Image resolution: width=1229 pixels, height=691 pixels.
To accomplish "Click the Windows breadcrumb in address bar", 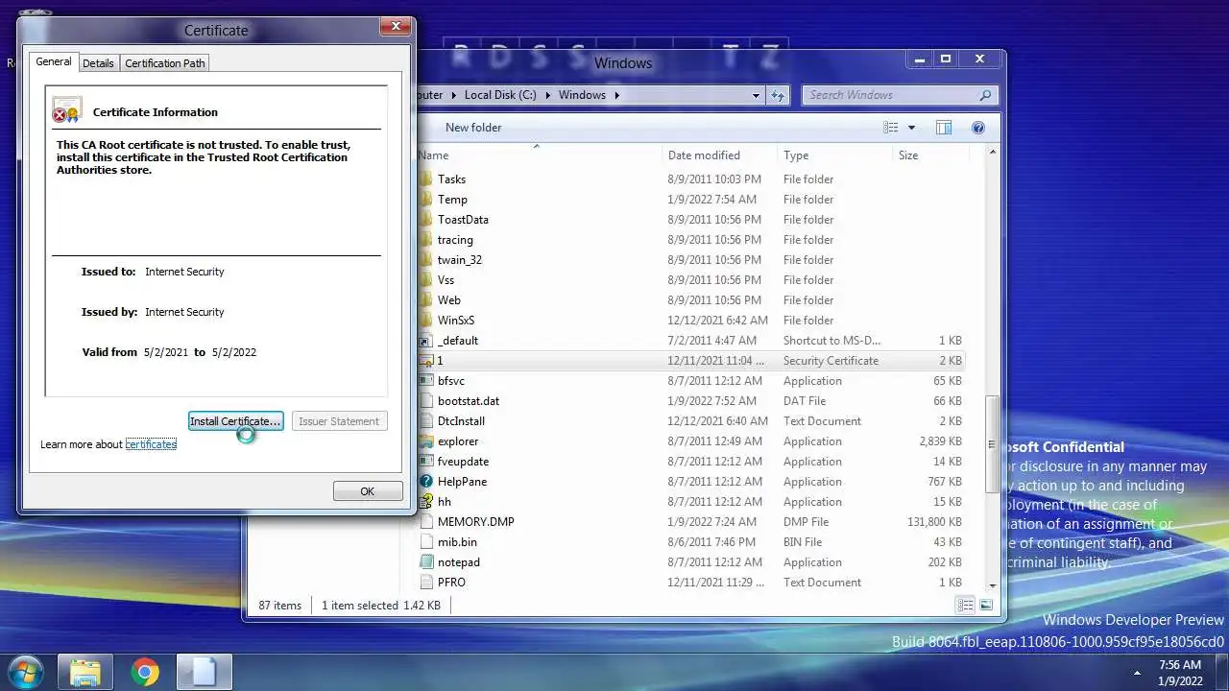I will coord(582,95).
